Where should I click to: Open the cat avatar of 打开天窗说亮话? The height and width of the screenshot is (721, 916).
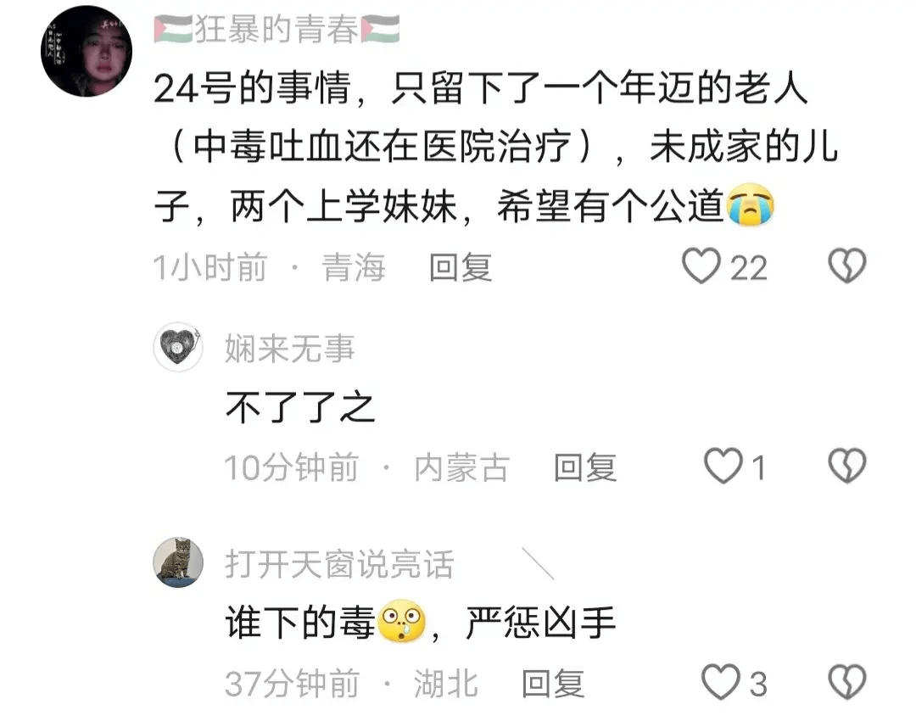pyautogui.click(x=178, y=562)
